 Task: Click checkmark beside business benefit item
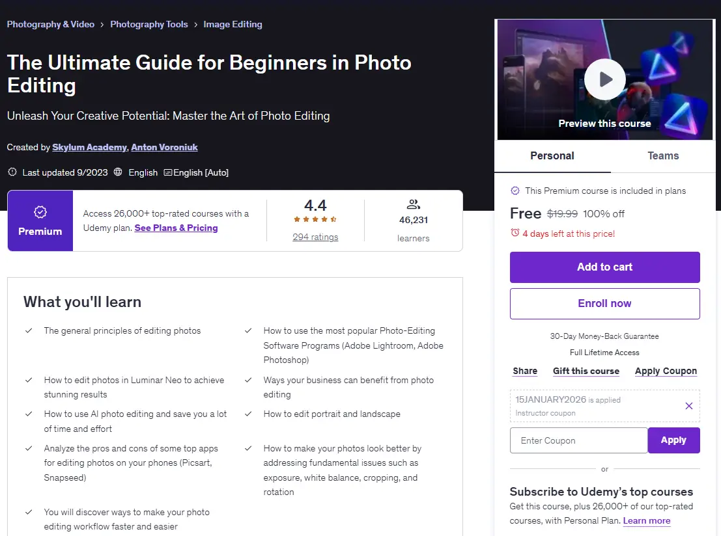[248, 381]
